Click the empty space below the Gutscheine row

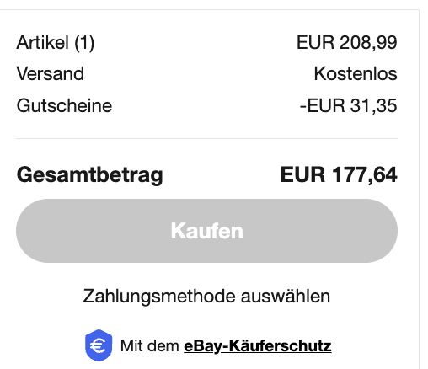pos(206,126)
